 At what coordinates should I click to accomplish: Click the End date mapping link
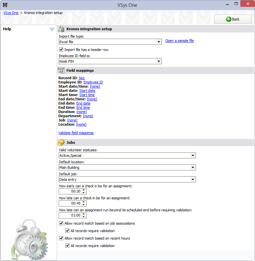tap(83, 103)
